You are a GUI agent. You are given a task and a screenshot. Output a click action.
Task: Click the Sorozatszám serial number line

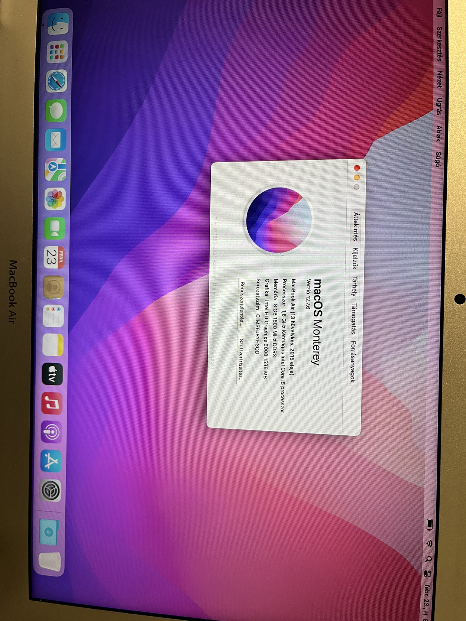258,316
